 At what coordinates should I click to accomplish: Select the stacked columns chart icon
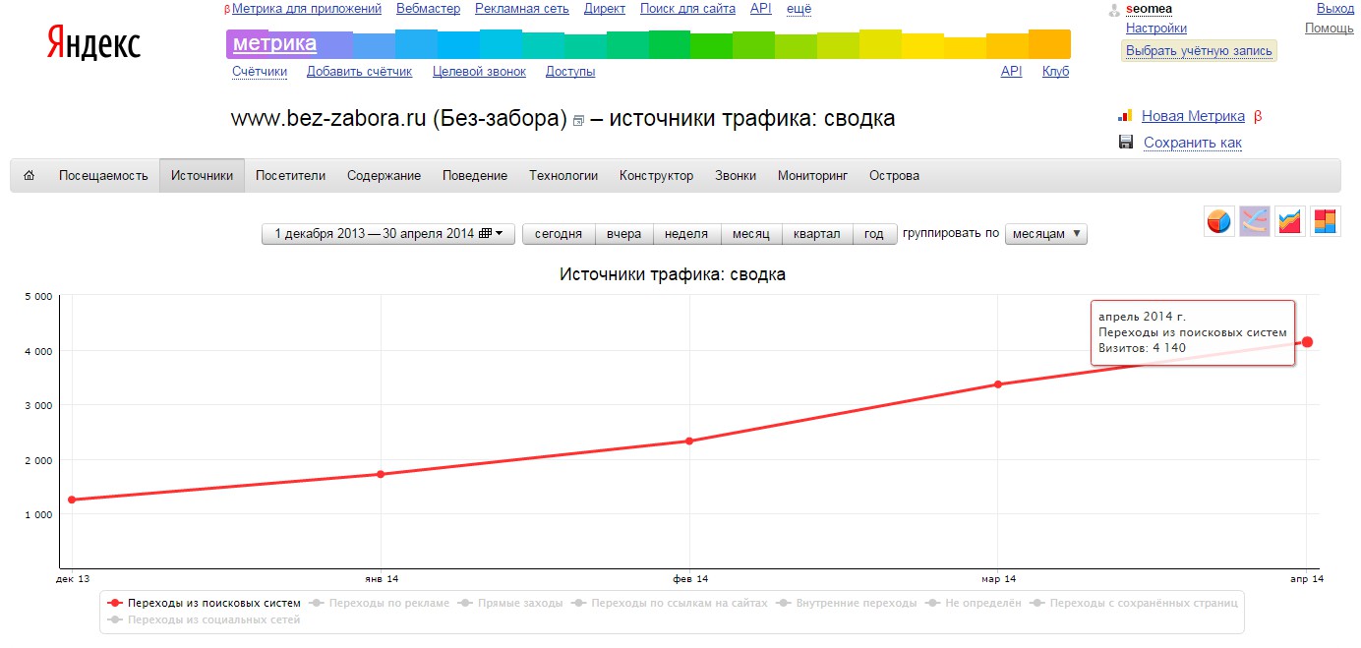tap(1326, 221)
